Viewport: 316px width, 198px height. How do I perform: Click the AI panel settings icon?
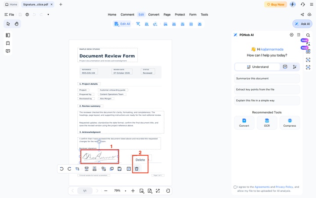(291, 35)
